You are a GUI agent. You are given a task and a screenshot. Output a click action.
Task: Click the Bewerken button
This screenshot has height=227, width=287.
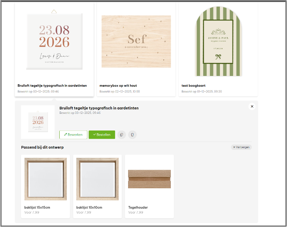73,135
